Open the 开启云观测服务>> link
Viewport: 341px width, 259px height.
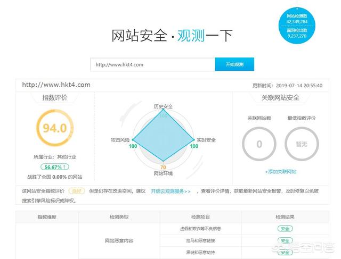point(170,191)
